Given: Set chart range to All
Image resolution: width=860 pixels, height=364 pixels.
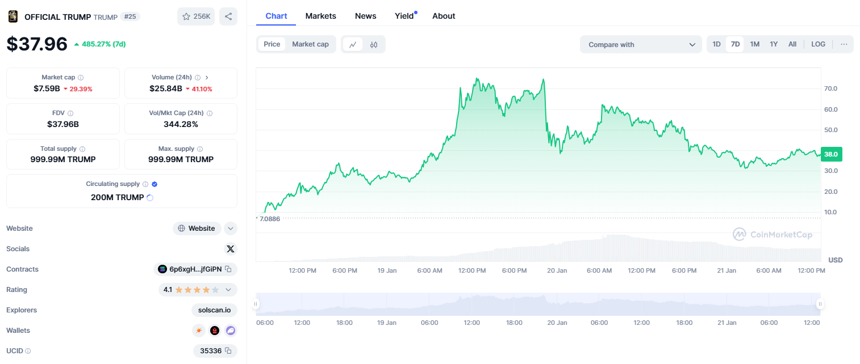Looking at the screenshot, I should pyautogui.click(x=792, y=44).
